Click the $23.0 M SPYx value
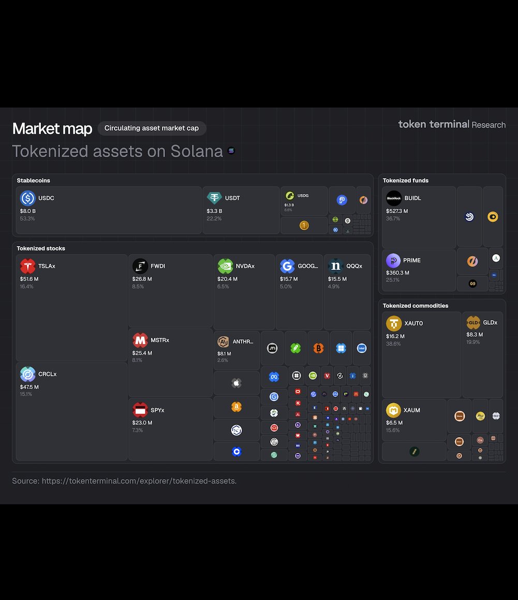This screenshot has width=518, height=600. coord(142,423)
